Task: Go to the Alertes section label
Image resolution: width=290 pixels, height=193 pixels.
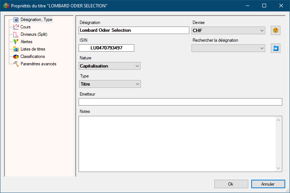Action: (x=27, y=42)
